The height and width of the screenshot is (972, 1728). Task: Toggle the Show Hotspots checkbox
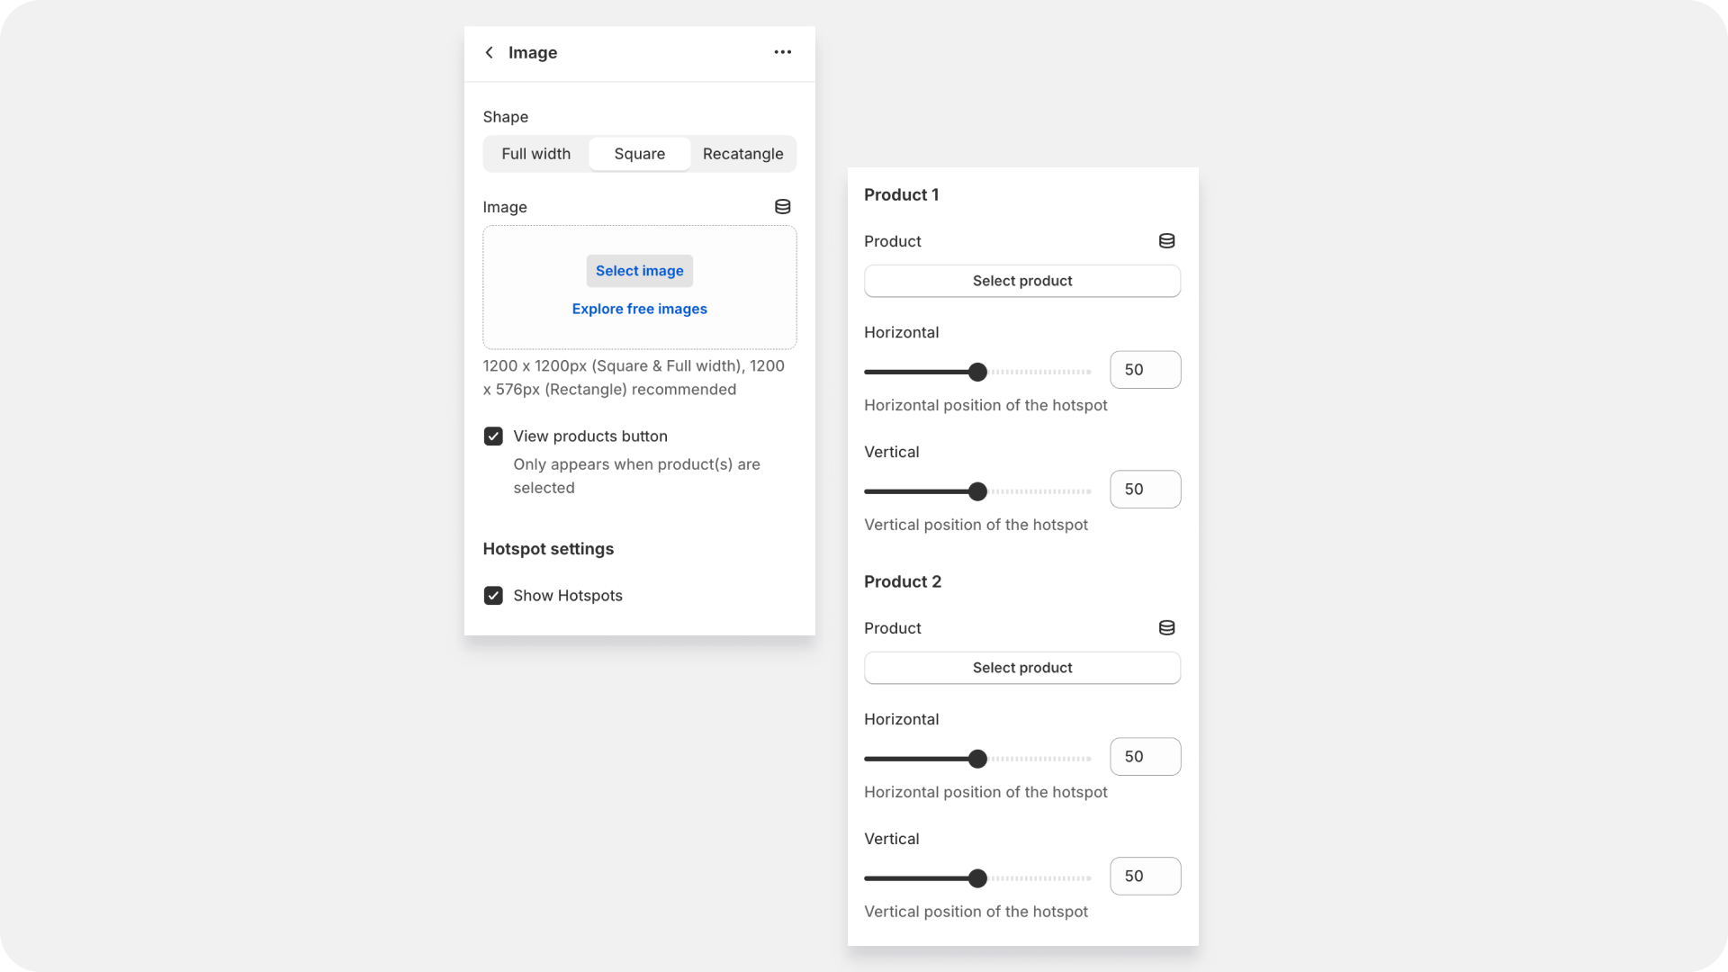point(493,596)
